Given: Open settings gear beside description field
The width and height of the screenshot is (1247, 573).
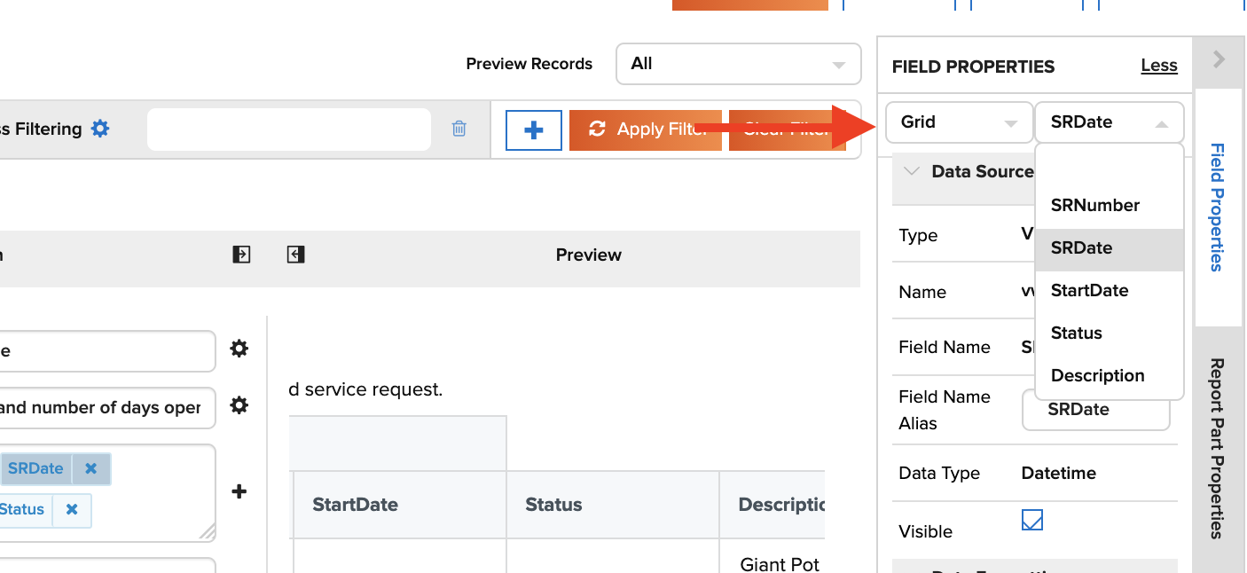Looking at the screenshot, I should [x=239, y=405].
